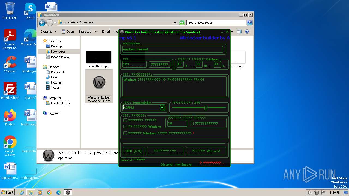Click Discord link at bottom left
The width and height of the screenshot is (349, 196).
click(x=133, y=160)
